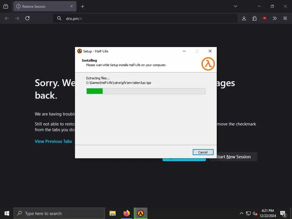Click the Setup window title lambda icon
The height and width of the screenshot is (219, 292).
pyautogui.click(x=80, y=51)
